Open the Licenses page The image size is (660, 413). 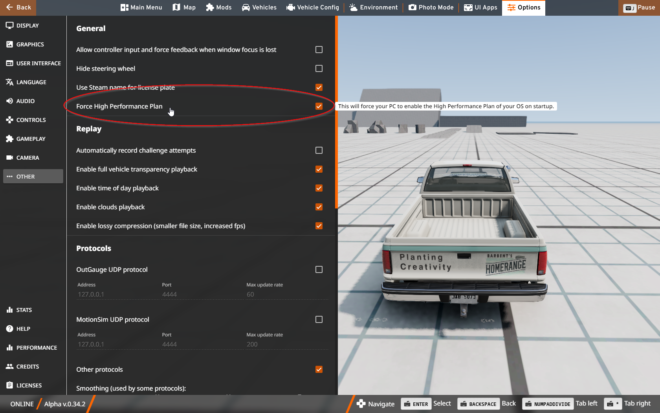(x=33, y=385)
